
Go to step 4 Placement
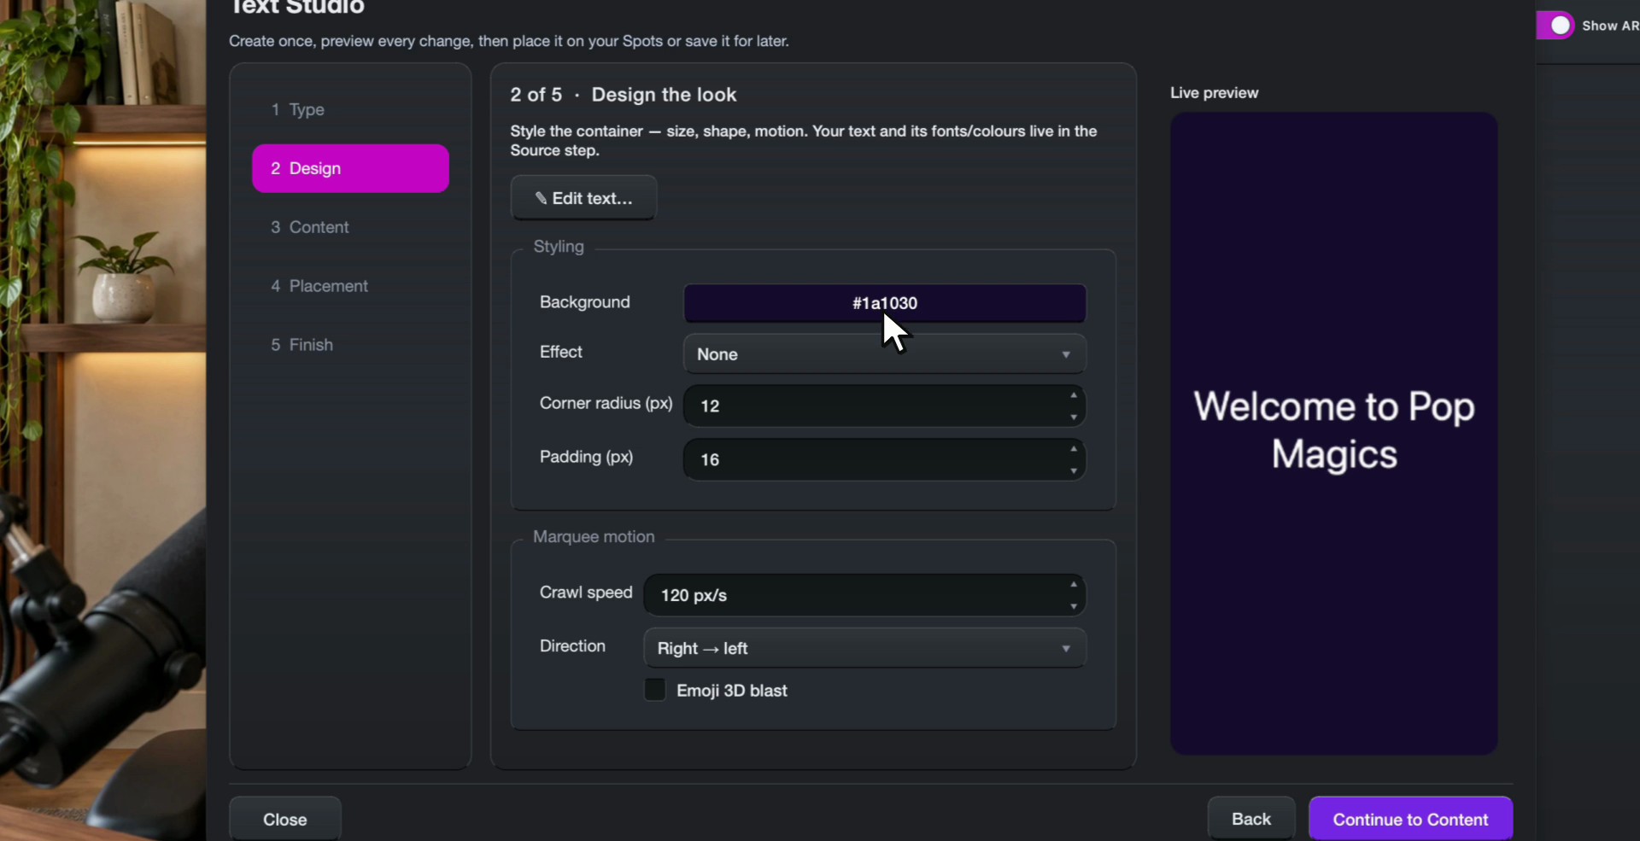click(x=350, y=286)
